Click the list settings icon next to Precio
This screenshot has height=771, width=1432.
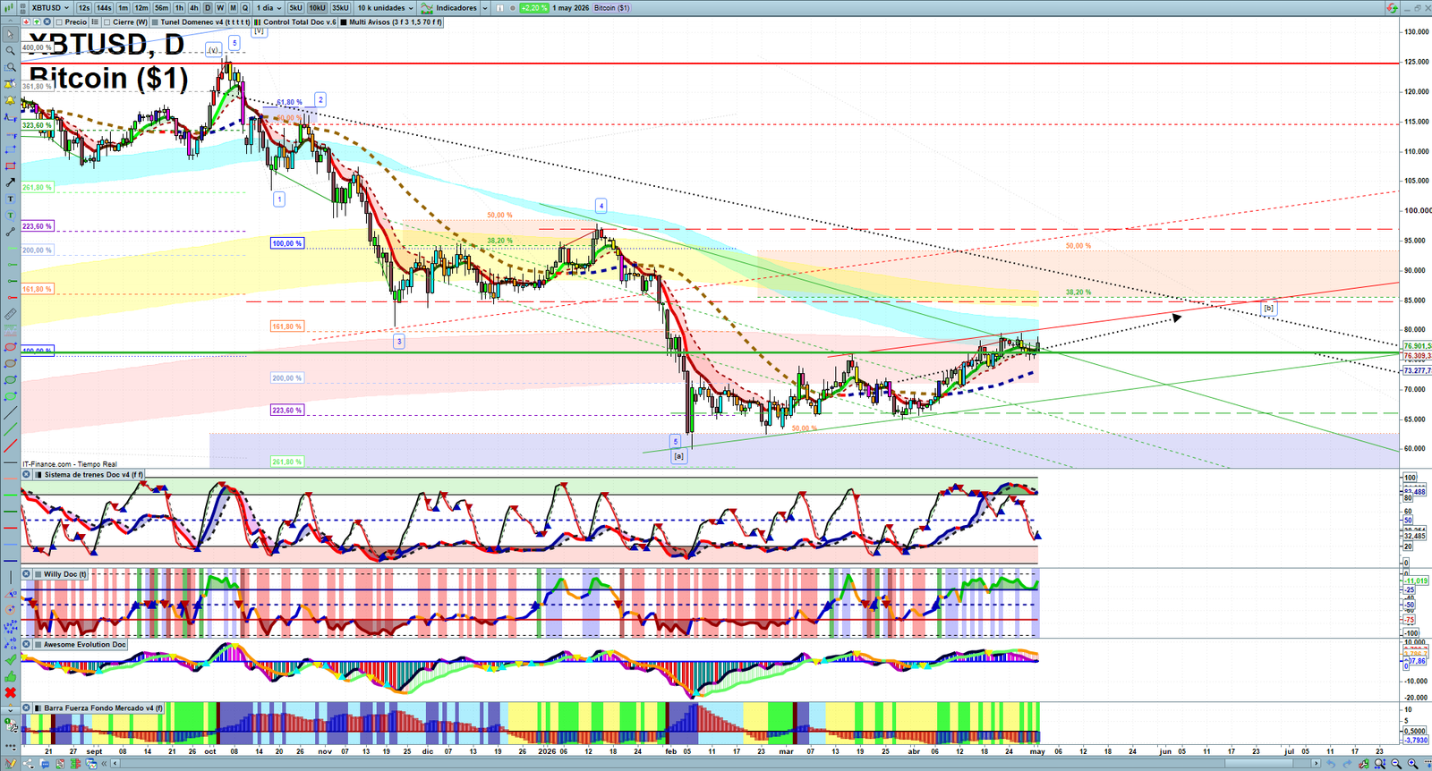[95, 21]
